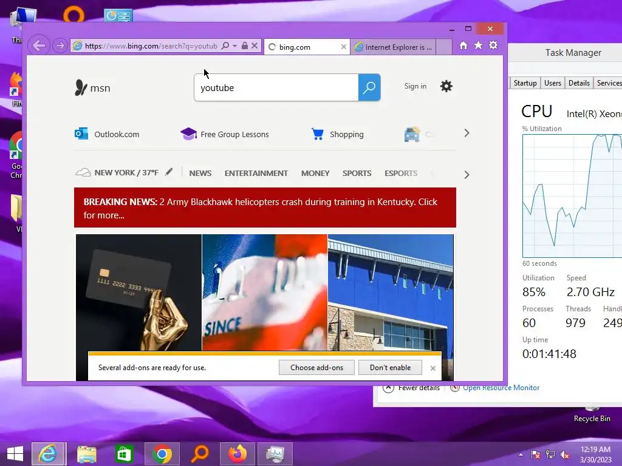Viewport: 622px width, 466px height.
Task: Click the orange magnifier taskbar icon
Action: click(200, 454)
